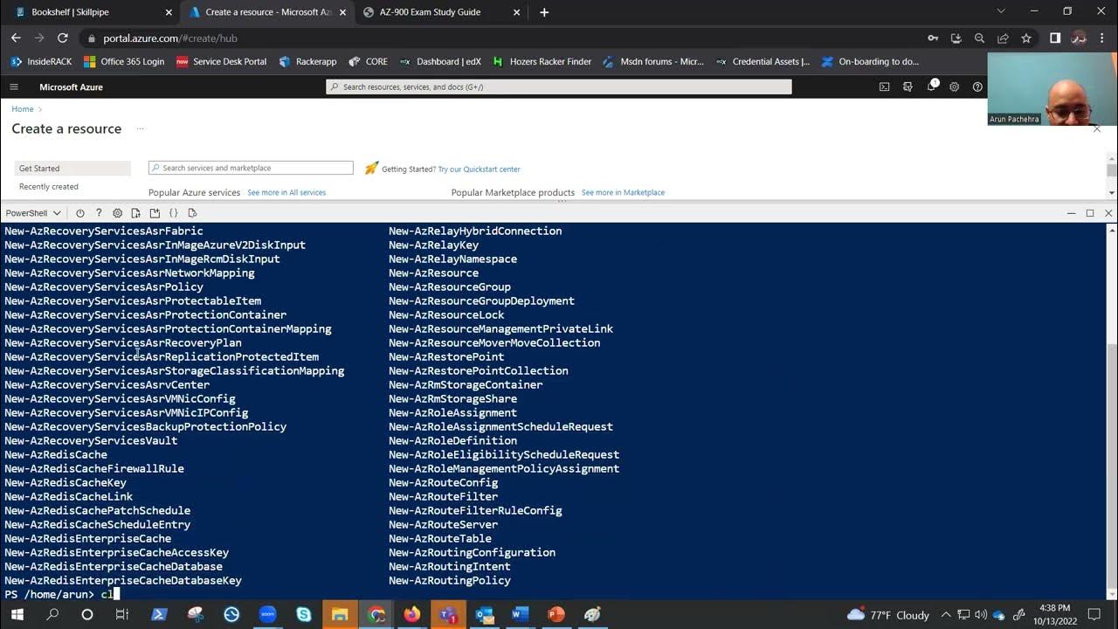
Task: Click See more in Marketplace
Action: [x=623, y=192]
